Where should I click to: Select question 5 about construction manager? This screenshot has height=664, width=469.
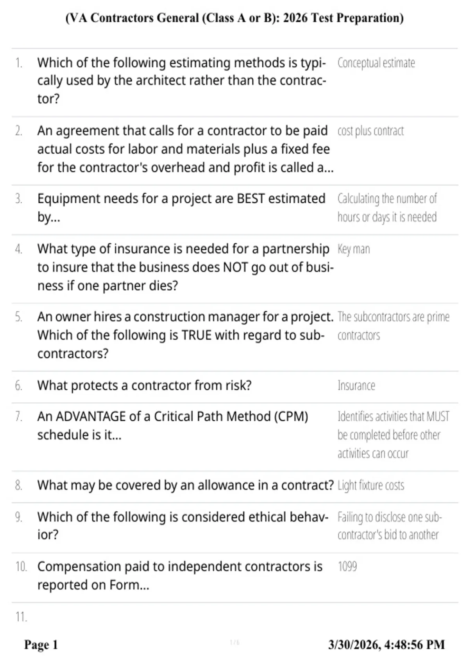[186, 335]
